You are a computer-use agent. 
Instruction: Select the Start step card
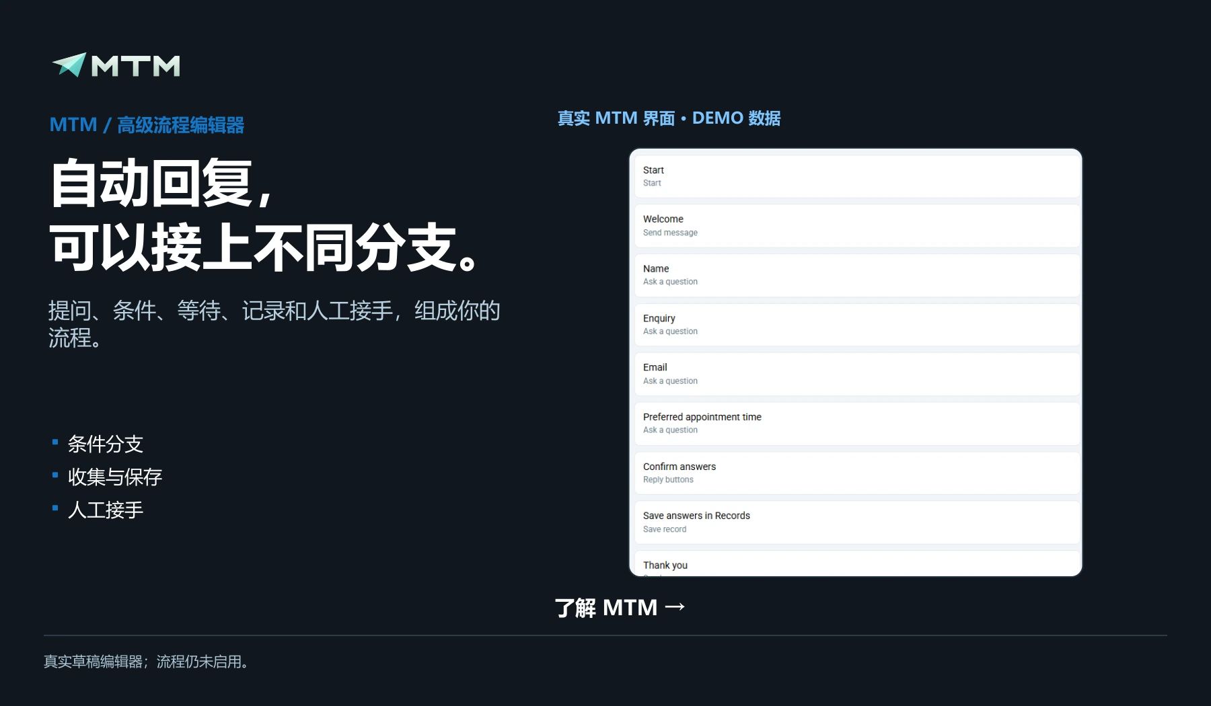[x=857, y=176]
